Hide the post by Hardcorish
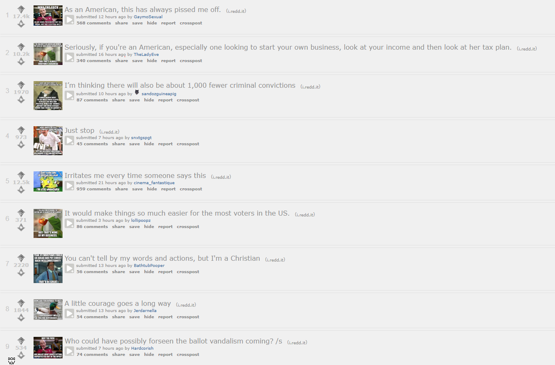555x365 pixels. tap(149, 355)
